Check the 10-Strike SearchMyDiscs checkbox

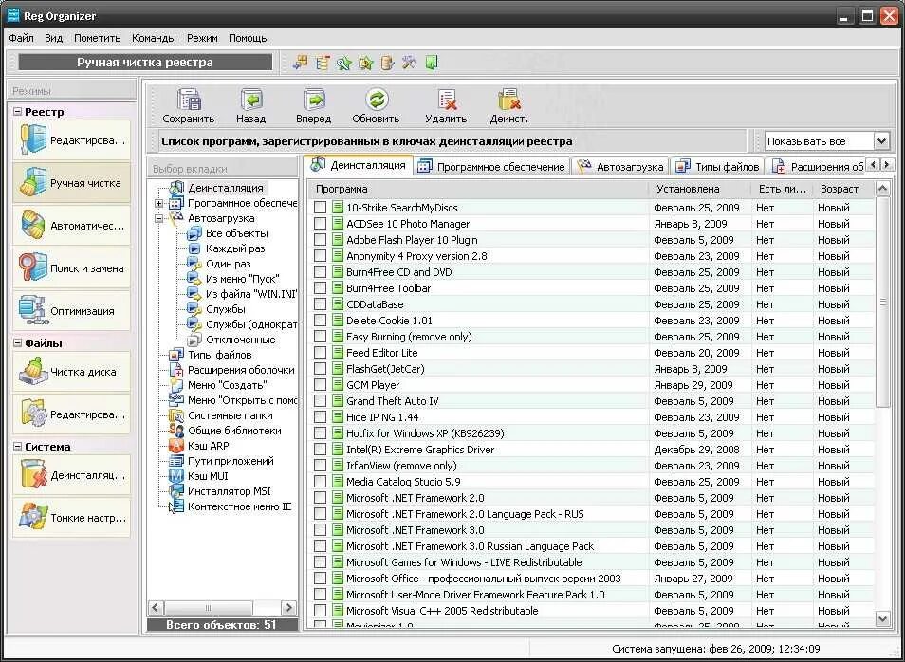[x=321, y=208]
